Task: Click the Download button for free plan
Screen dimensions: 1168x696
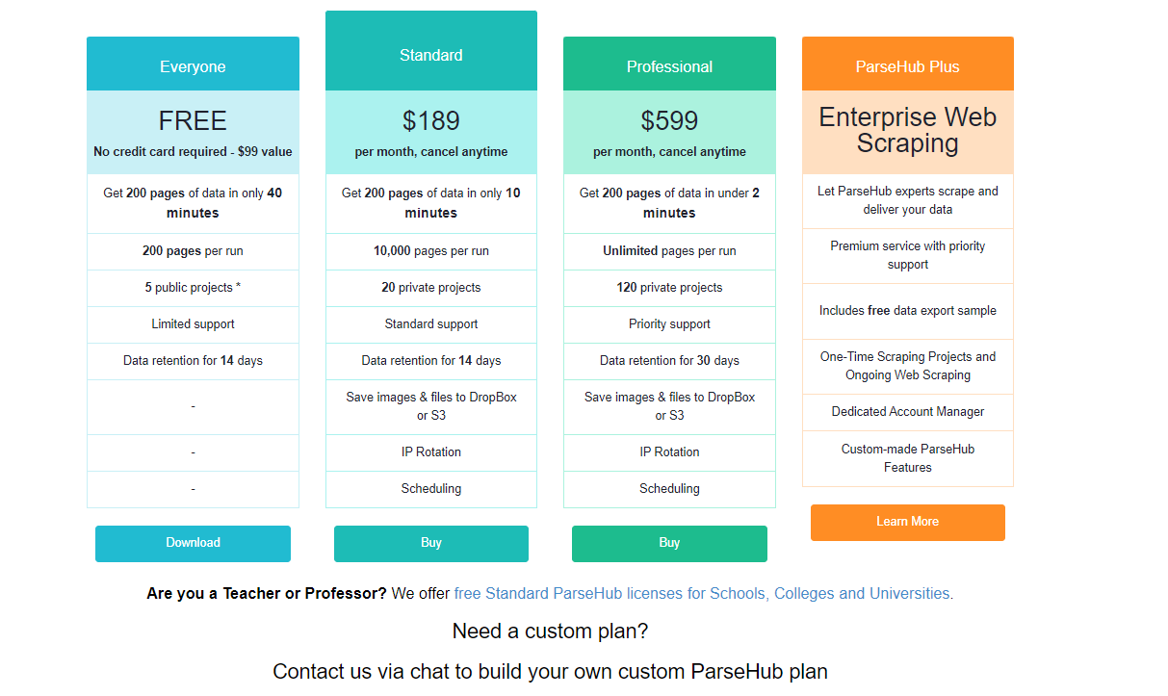Action: 193,543
